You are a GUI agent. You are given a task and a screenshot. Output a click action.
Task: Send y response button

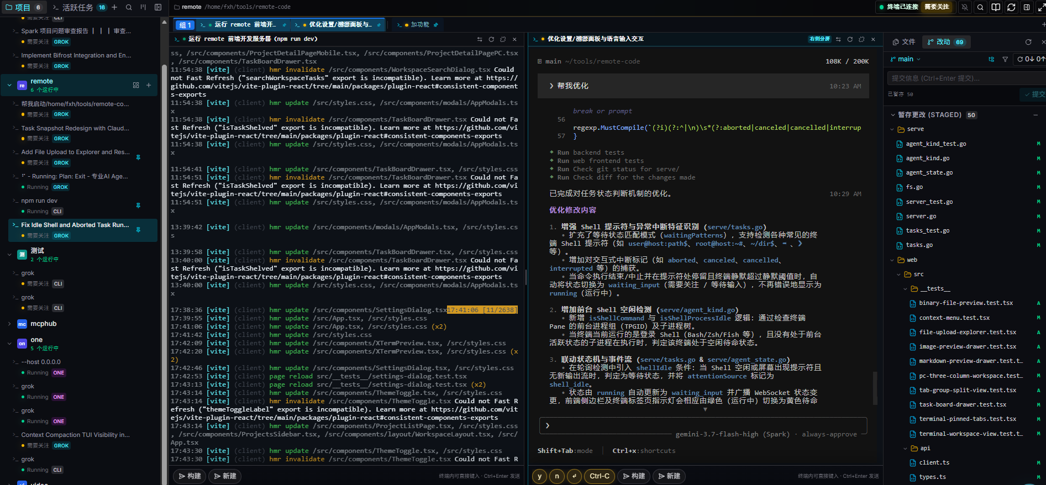(x=540, y=476)
